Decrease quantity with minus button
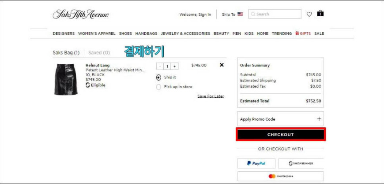This screenshot has height=184, width=384. point(160,66)
